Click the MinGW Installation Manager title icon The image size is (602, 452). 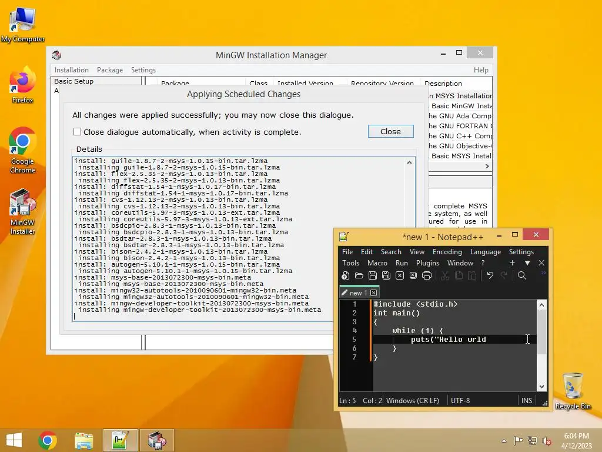pyautogui.click(x=56, y=55)
